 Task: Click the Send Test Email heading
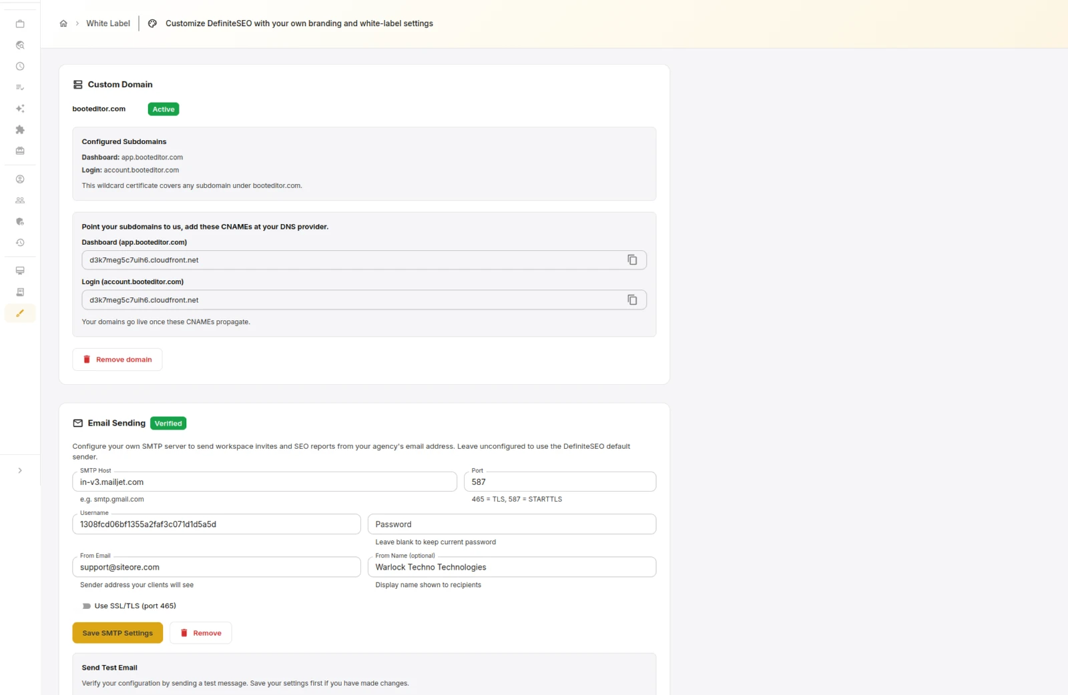click(x=109, y=668)
